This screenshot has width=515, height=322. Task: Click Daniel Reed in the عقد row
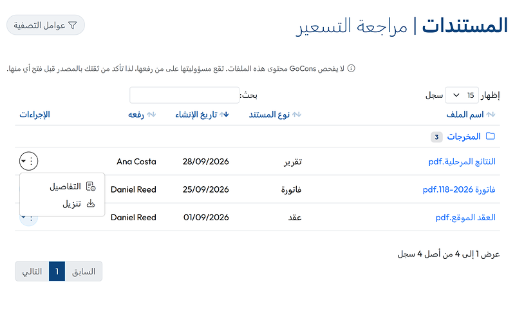click(133, 217)
